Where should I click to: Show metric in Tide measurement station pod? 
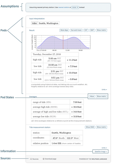pyautogui.click(x=101, y=127)
